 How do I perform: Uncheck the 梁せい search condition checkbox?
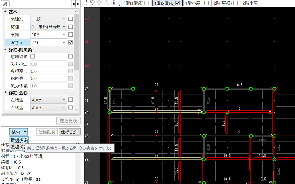71,42
